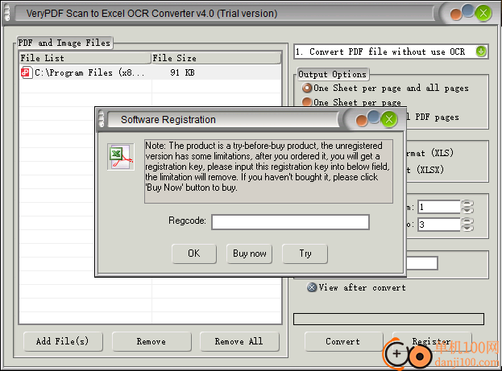Click the page range field containing 1
The image size is (502, 371).
(439, 207)
